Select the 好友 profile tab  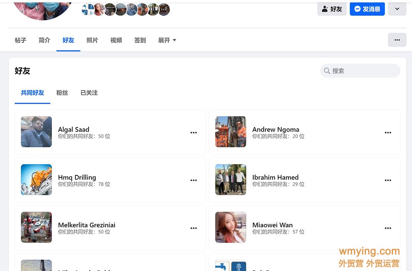coord(68,40)
